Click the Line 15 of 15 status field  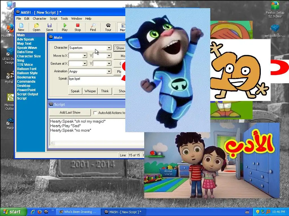[134, 155]
